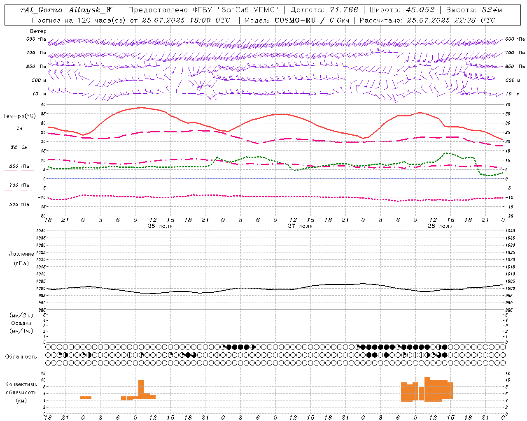This screenshot has height=421, width=527.
Task: Click the small orange bar at 0 hours 26 июля
Action: tap(86, 398)
